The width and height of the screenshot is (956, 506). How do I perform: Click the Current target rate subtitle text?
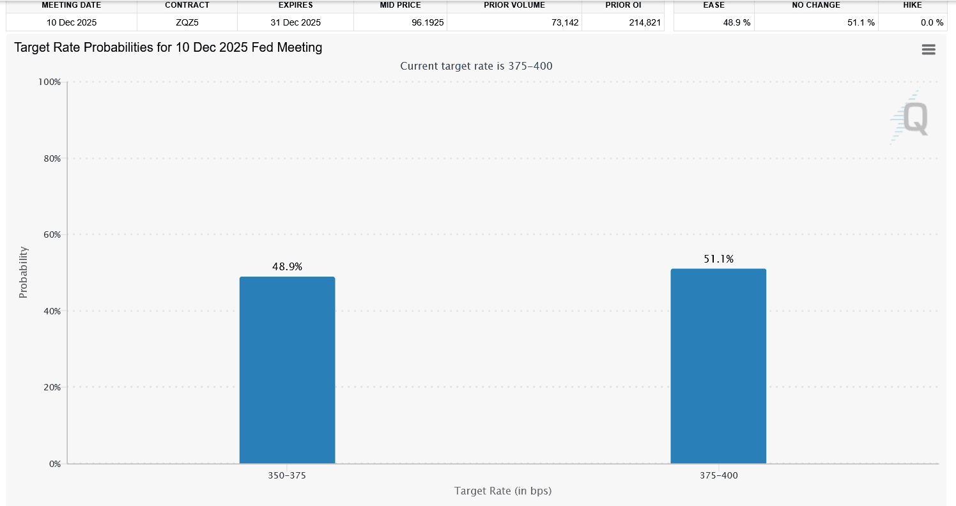click(476, 66)
